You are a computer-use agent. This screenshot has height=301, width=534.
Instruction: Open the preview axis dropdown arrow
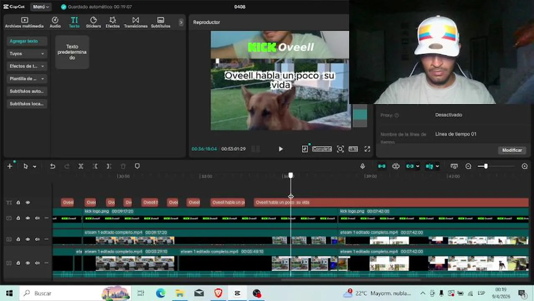437,166
